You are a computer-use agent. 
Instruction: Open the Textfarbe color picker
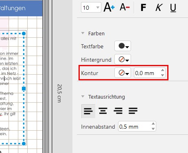click(x=122, y=46)
